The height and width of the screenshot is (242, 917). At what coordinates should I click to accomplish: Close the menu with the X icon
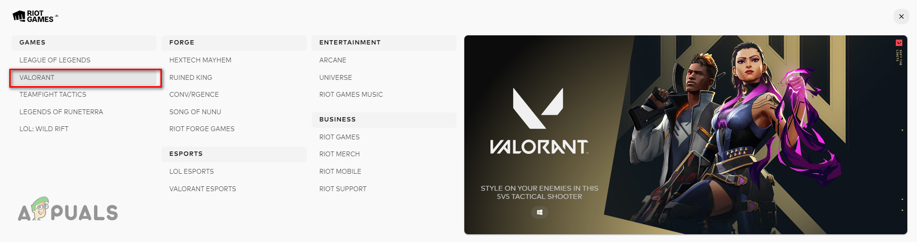(901, 16)
